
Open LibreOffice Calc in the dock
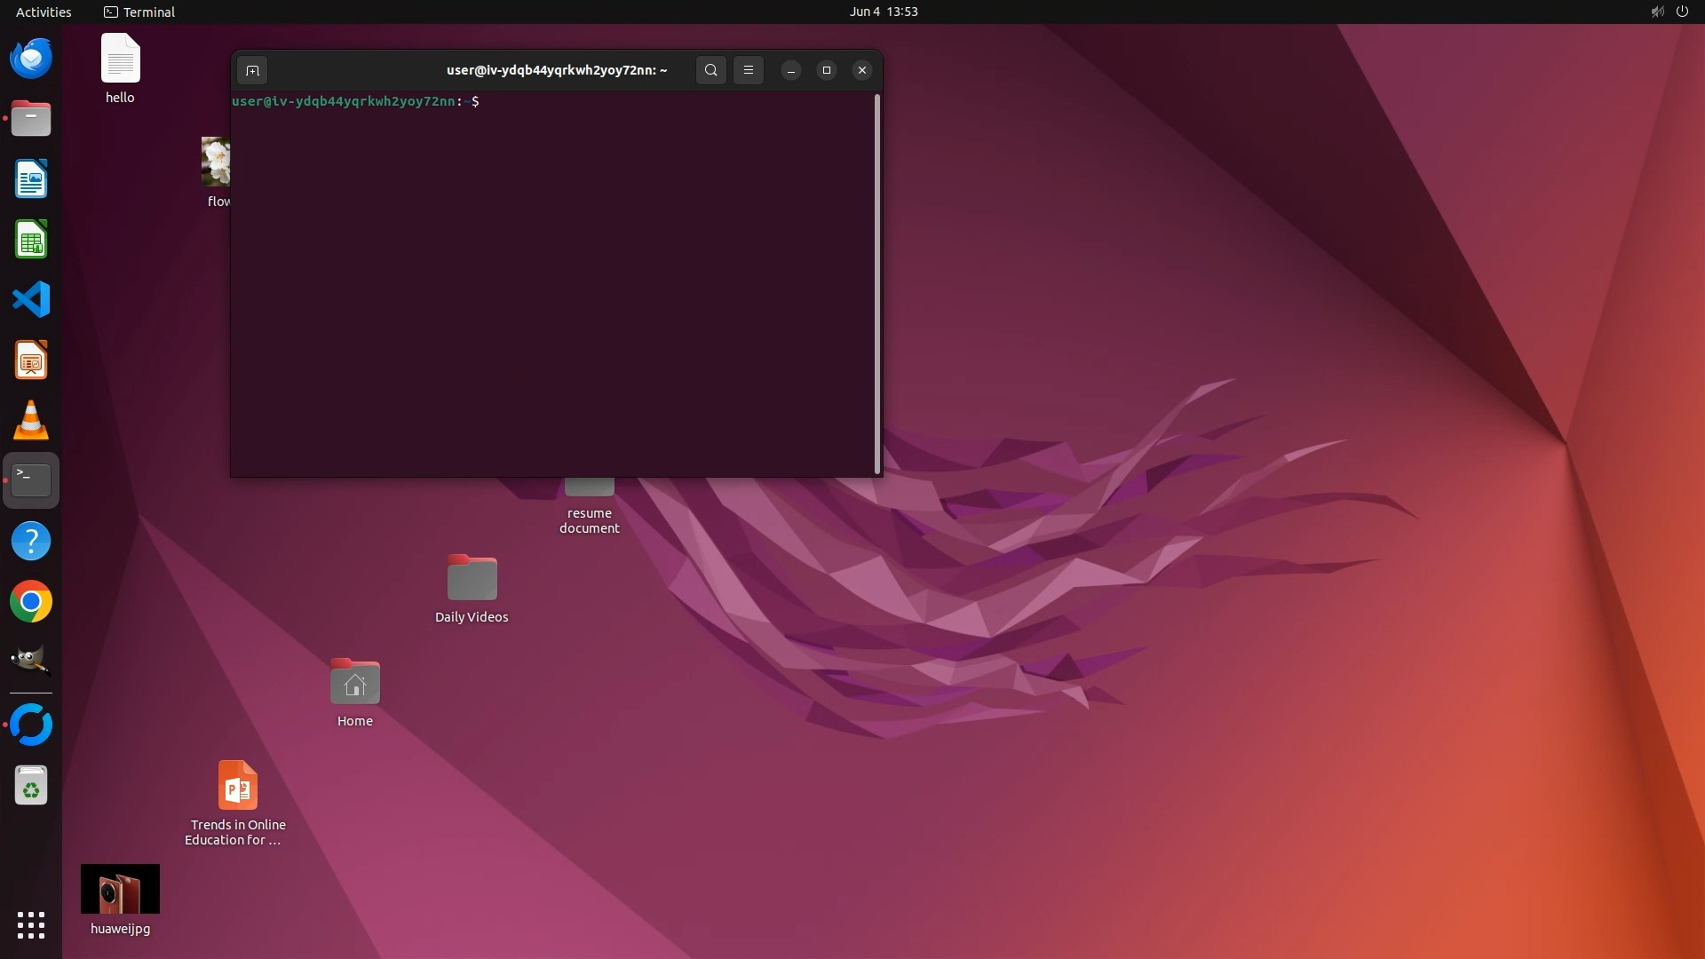pyautogui.click(x=31, y=240)
